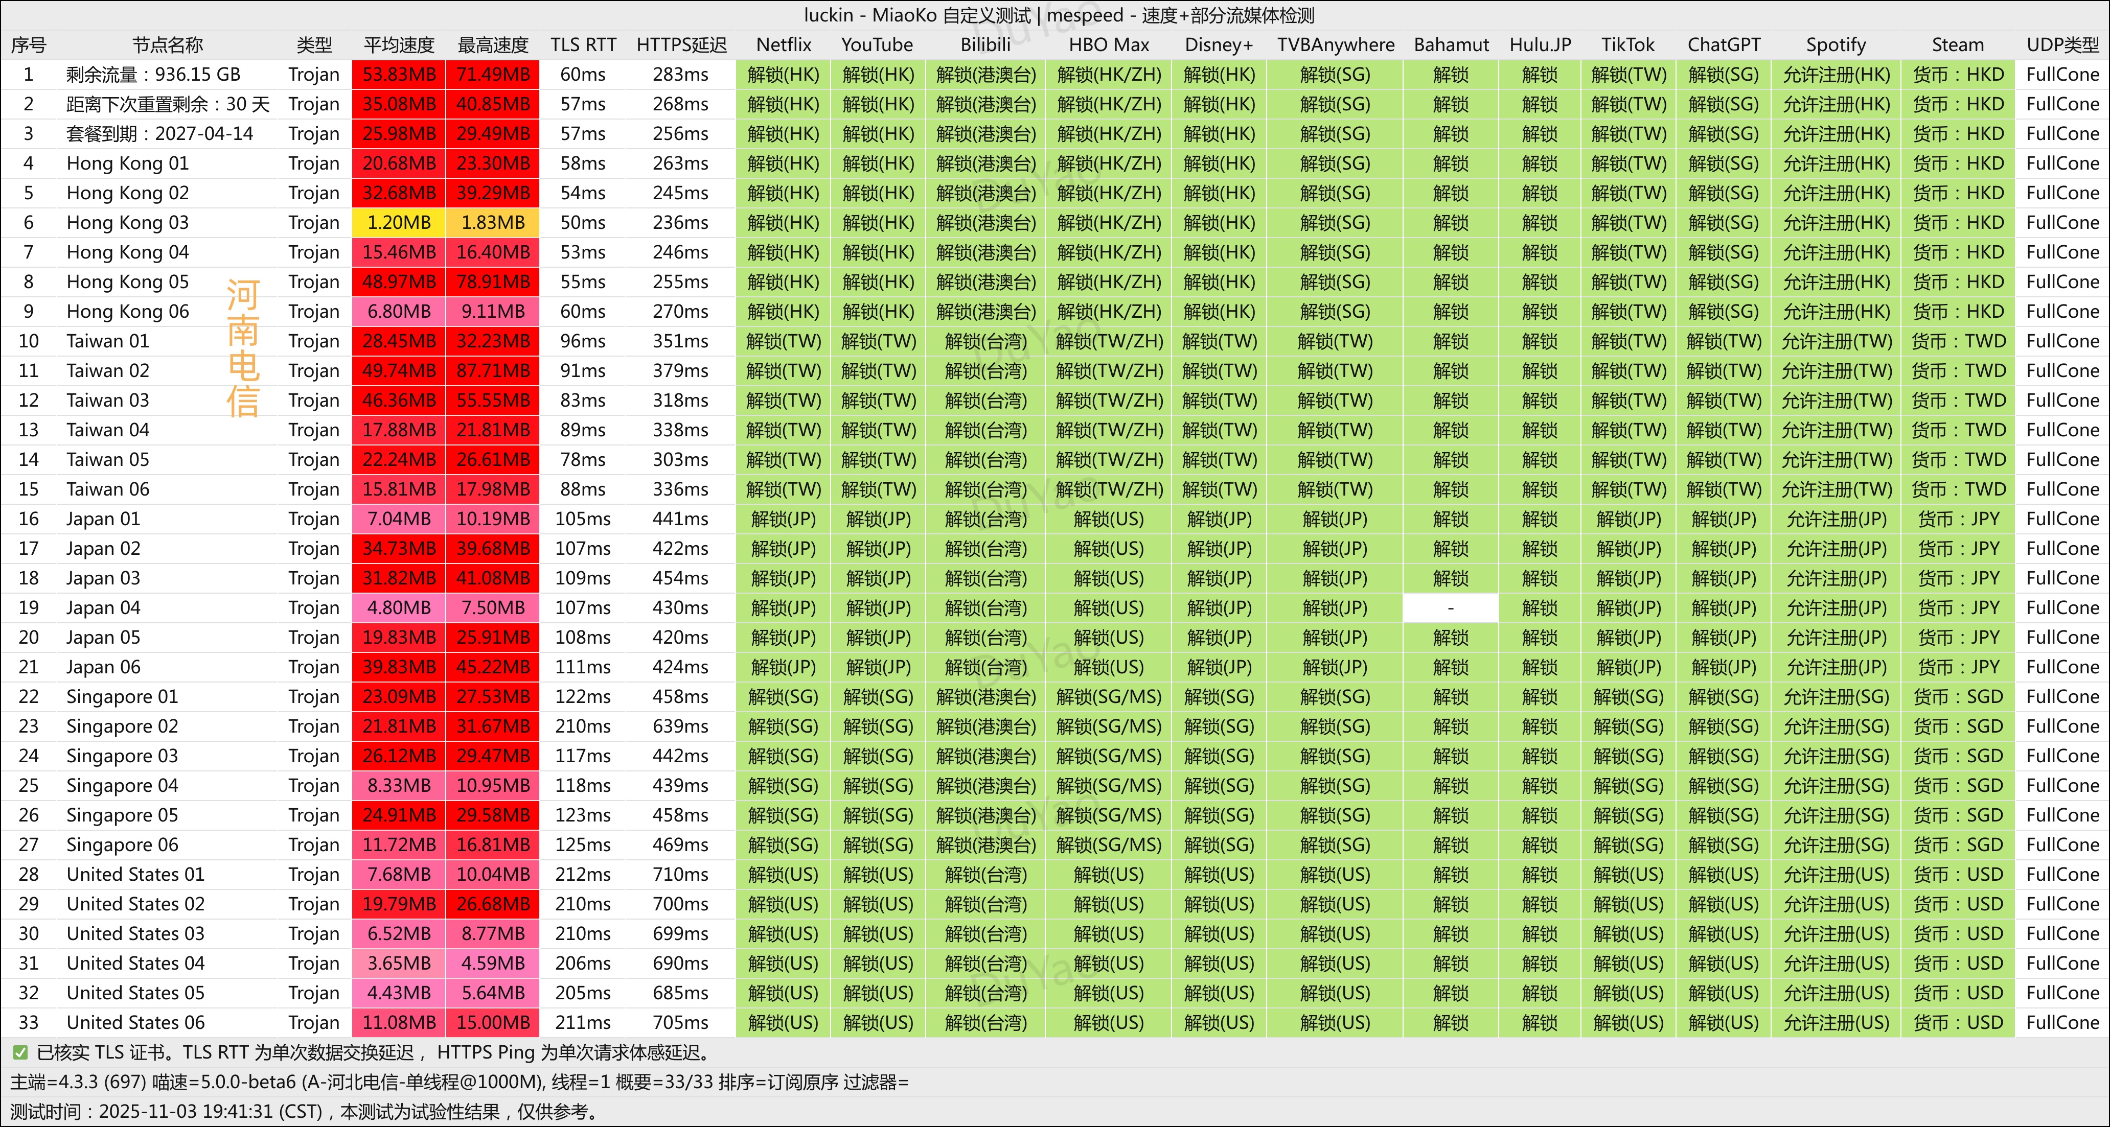
Task: Click the green TLS certificate verified checkmark
Action: [19, 1052]
